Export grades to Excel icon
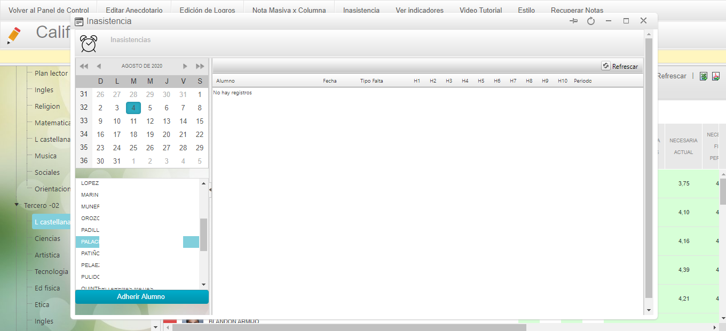This screenshot has height=331, width=726. coord(704,76)
